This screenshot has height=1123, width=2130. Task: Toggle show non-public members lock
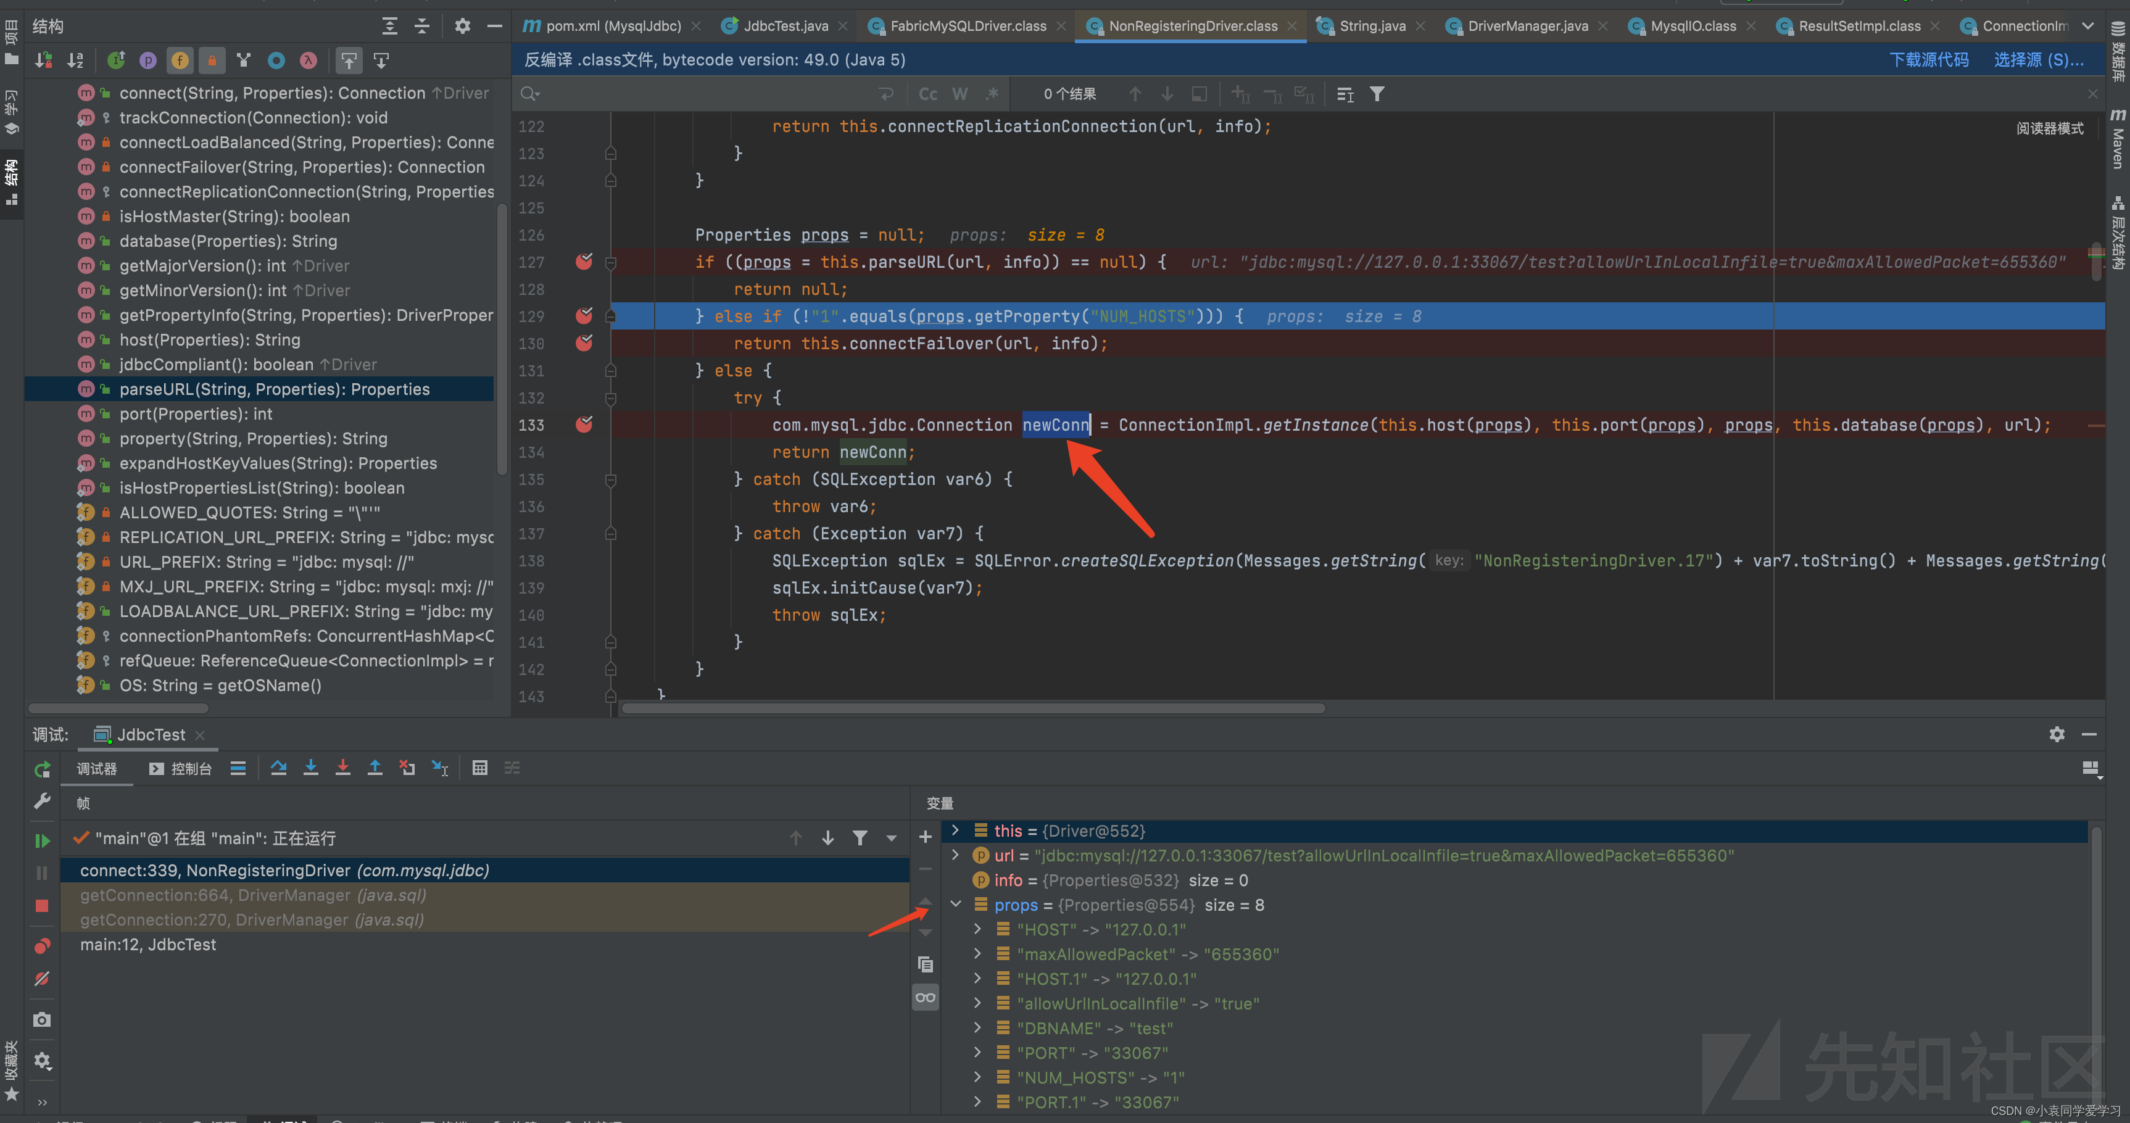point(212,60)
